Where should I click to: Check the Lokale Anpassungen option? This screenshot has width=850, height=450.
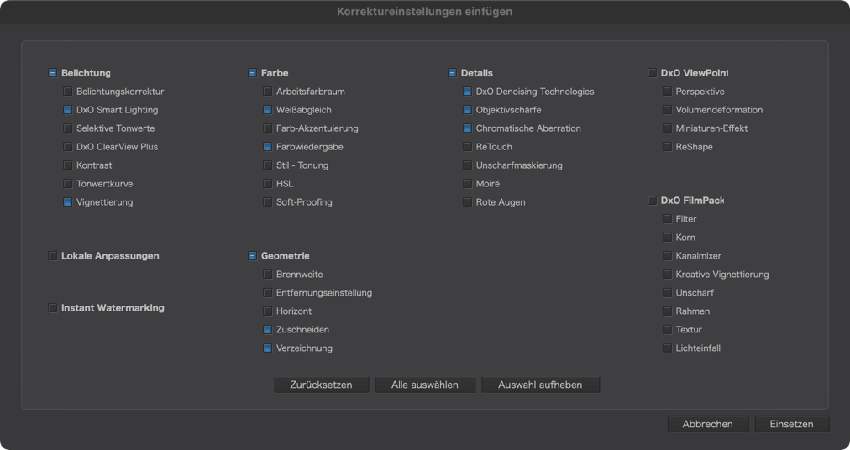click(53, 256)
